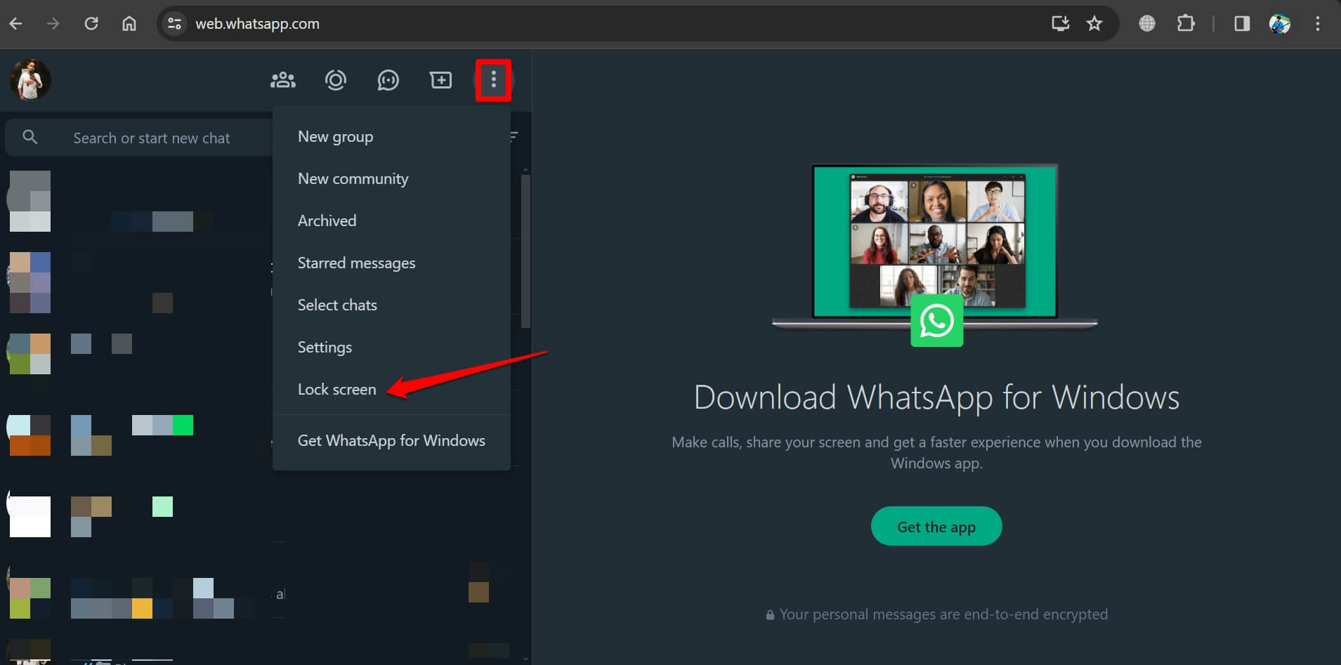This screenshot has width=1341, height=665.
Task: Toggle the WhatsApp three-dot menu button
Action: [x=493, y=80]
